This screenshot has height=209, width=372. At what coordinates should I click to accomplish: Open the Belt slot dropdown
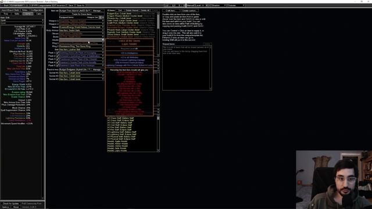[81, 49]
